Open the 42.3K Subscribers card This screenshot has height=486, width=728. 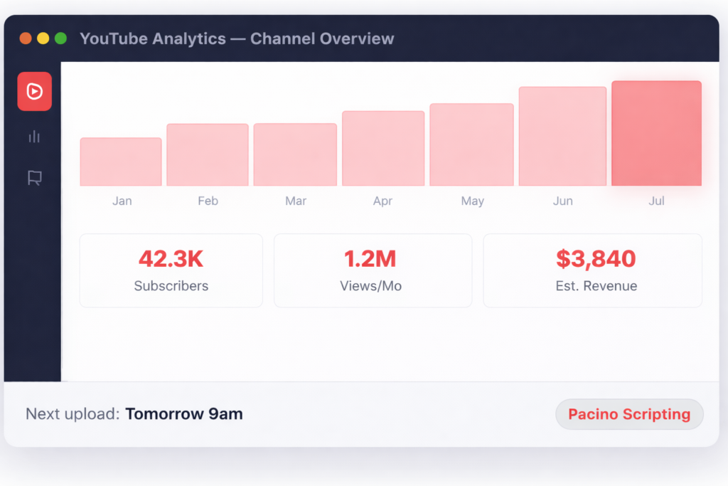click(171, 270)
